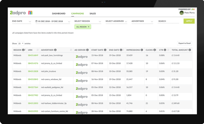
Task: Click 2adpro ad server logo for md-park_lane_furnishings
Action: pos(82,57)
